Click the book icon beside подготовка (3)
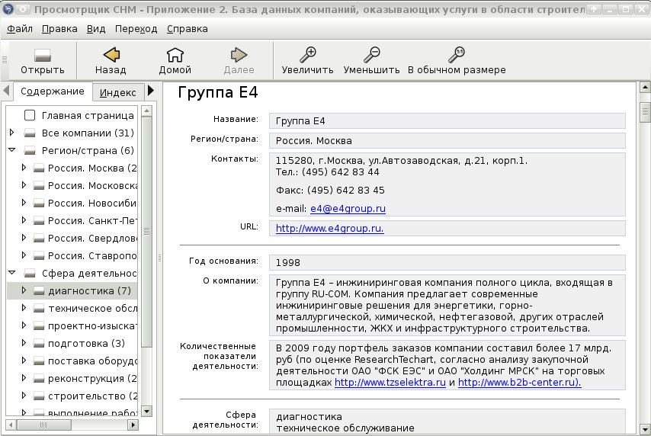Image resolution: width=651 pixels, height=436 pixels. (39, 344)
